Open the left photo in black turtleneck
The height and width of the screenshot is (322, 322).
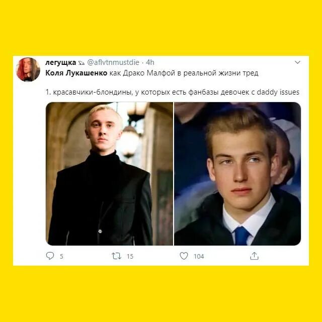click(x=110, y=174)
